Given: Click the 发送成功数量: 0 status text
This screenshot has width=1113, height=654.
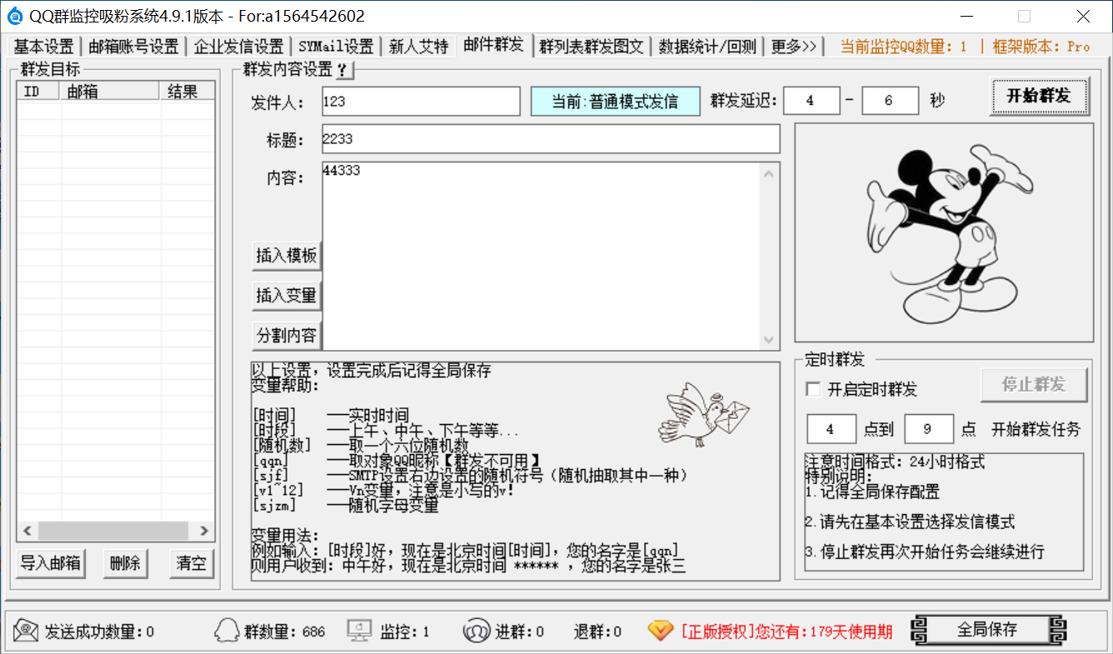Looking at the screenshot, I should click(99, 632).
